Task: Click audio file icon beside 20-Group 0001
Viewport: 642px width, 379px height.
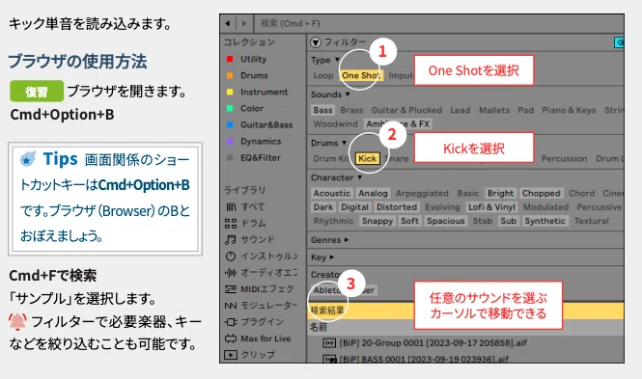Action: pyautogui.click(x=329, y=343)
